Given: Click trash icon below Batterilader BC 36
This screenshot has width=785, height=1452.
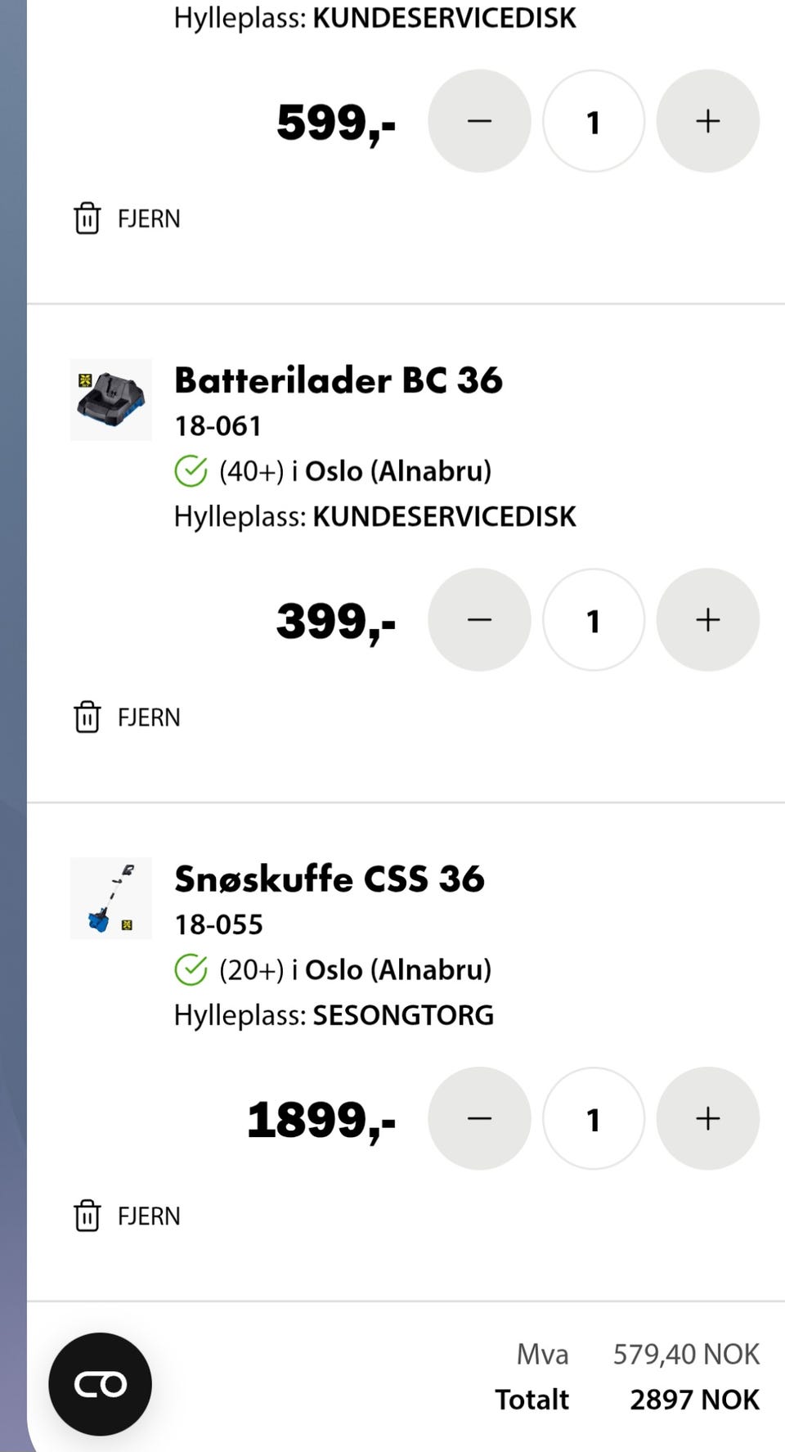Looking at the screenshot, I should [x=87, y=717].
